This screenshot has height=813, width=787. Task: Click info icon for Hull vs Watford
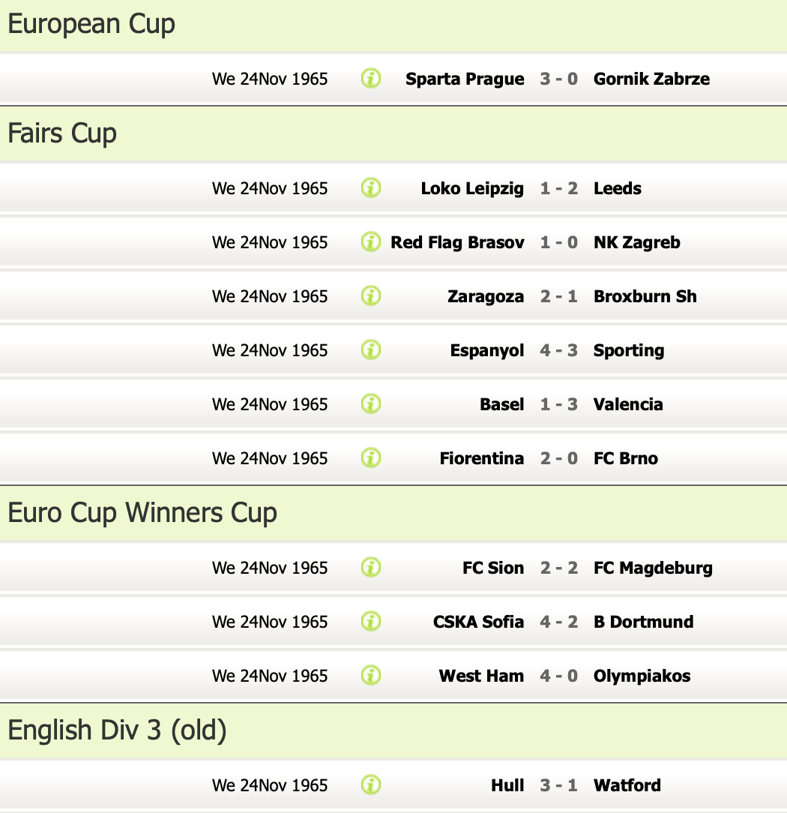tap(371, 784)
